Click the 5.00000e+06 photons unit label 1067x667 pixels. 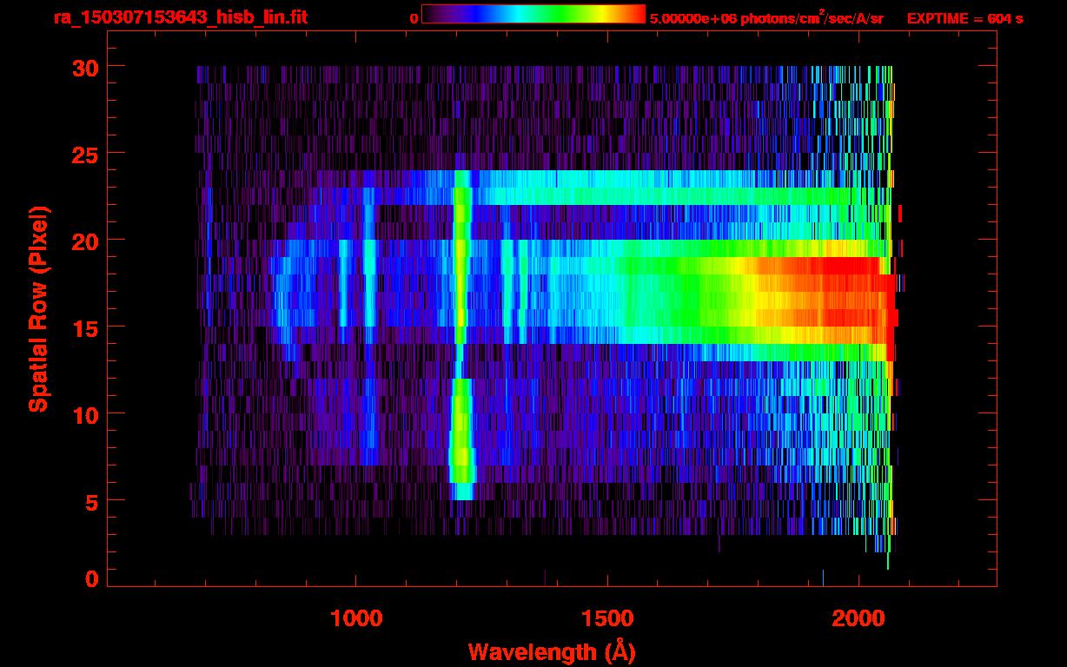(x=766, y=17)
